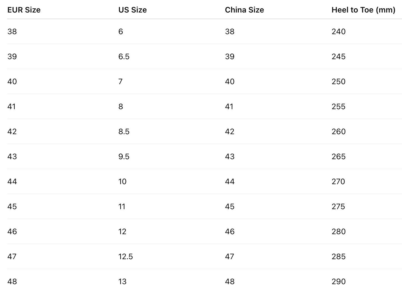Select the US size 8 cell

click(x=121, y=107)
